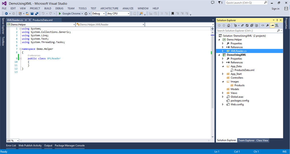Image resolution: width=290 pixels, height=154 pixels.
Task: Click the Notifications flag icon
Action: tap(219, 3)
